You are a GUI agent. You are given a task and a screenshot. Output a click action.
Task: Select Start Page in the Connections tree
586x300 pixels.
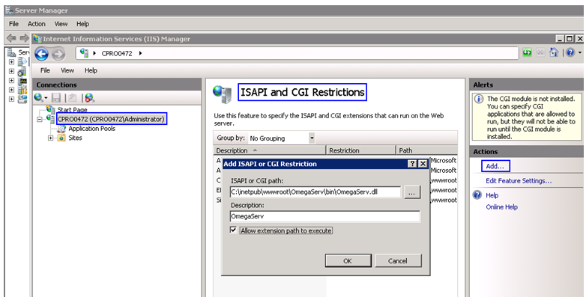(x=72, y=110)
